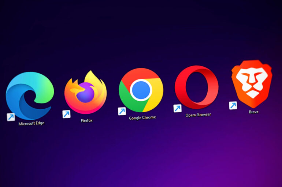Screen dimensions: 282x187
Task: Click the "Microsoft Edge" label text
Action: [x=31, y=123]
